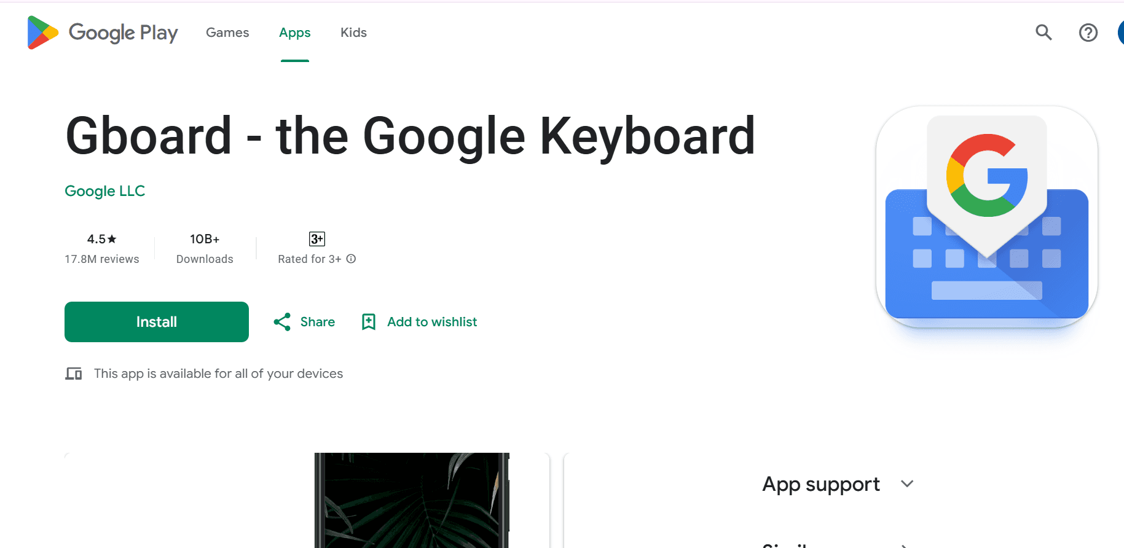Screen dimensions: 1124x548
Task: Click the Help question mark icon
Action: [x=1088, y=33]
